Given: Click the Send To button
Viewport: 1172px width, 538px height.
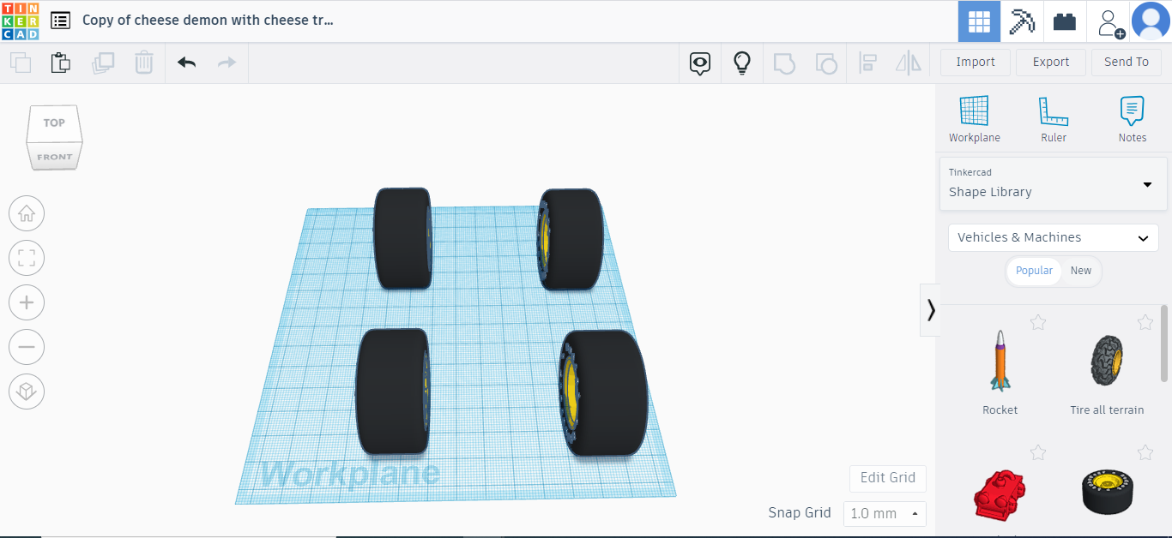Looking at the screenshot, I should (1127, 62).
